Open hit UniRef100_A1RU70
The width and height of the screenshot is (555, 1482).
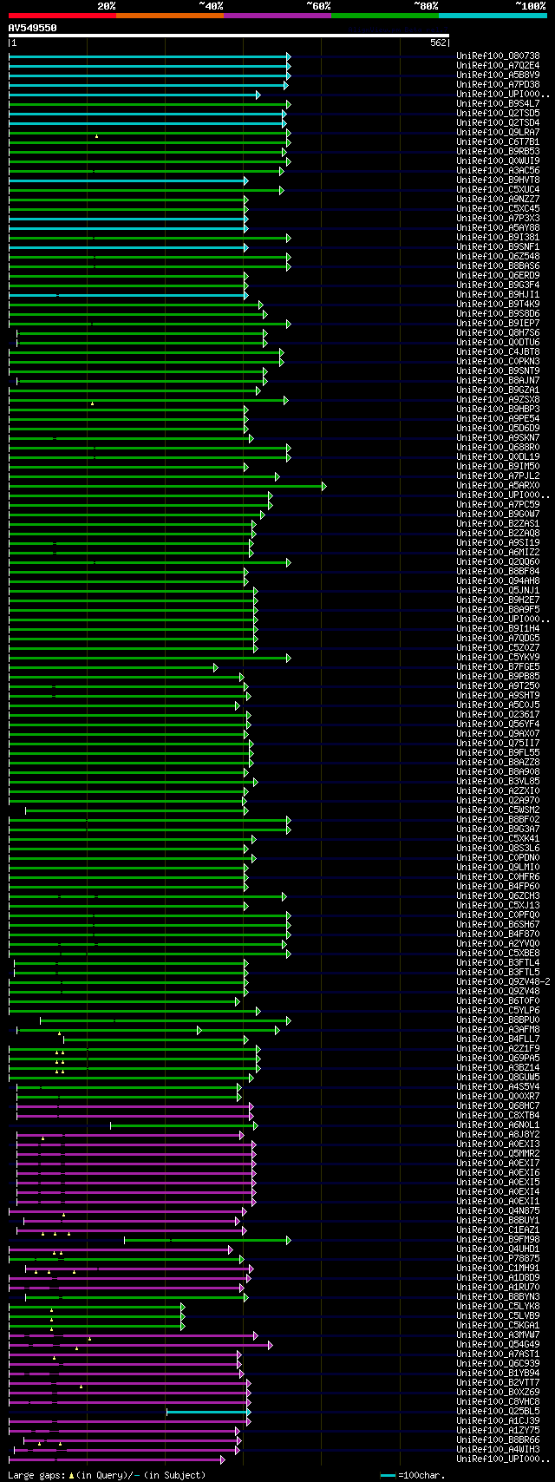[498, 1288]
